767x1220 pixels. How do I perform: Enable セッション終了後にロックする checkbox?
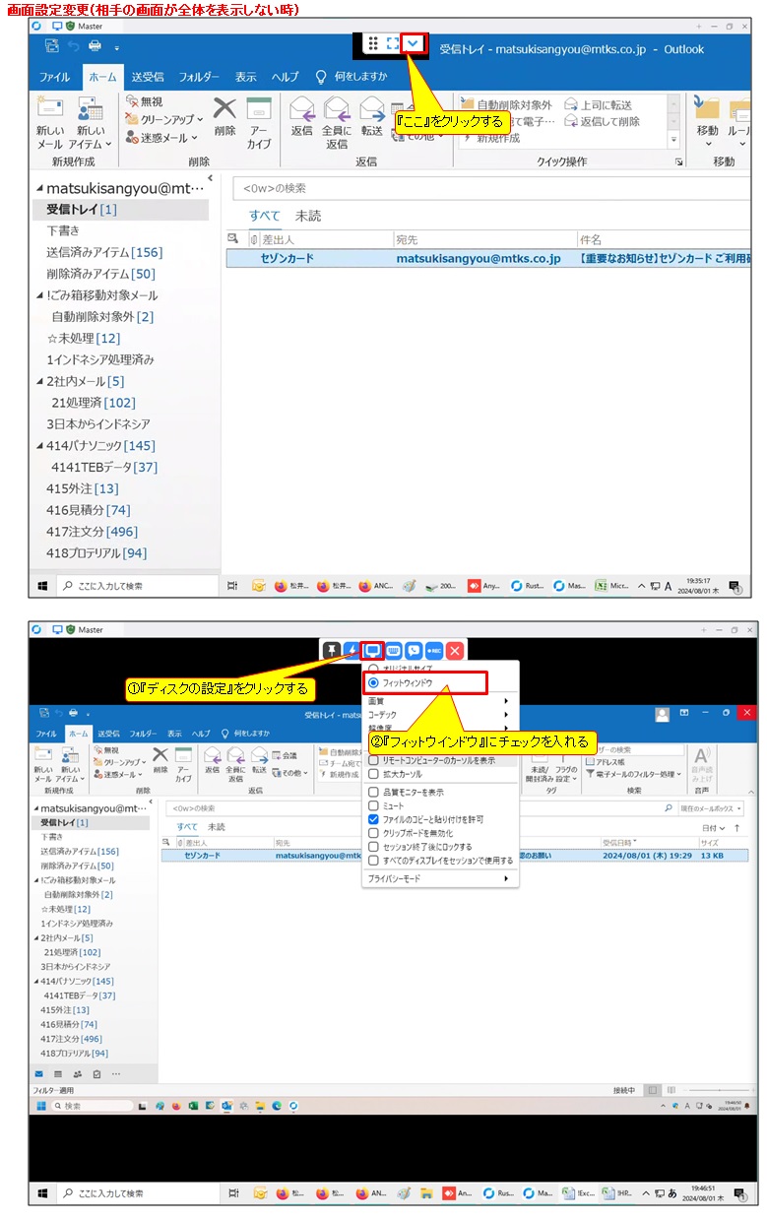(373, 847)
